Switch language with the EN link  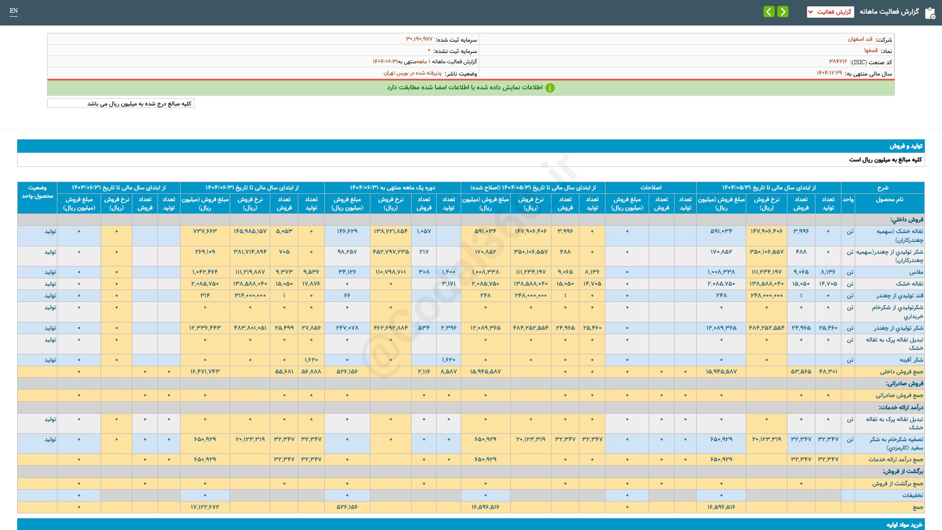14,11
